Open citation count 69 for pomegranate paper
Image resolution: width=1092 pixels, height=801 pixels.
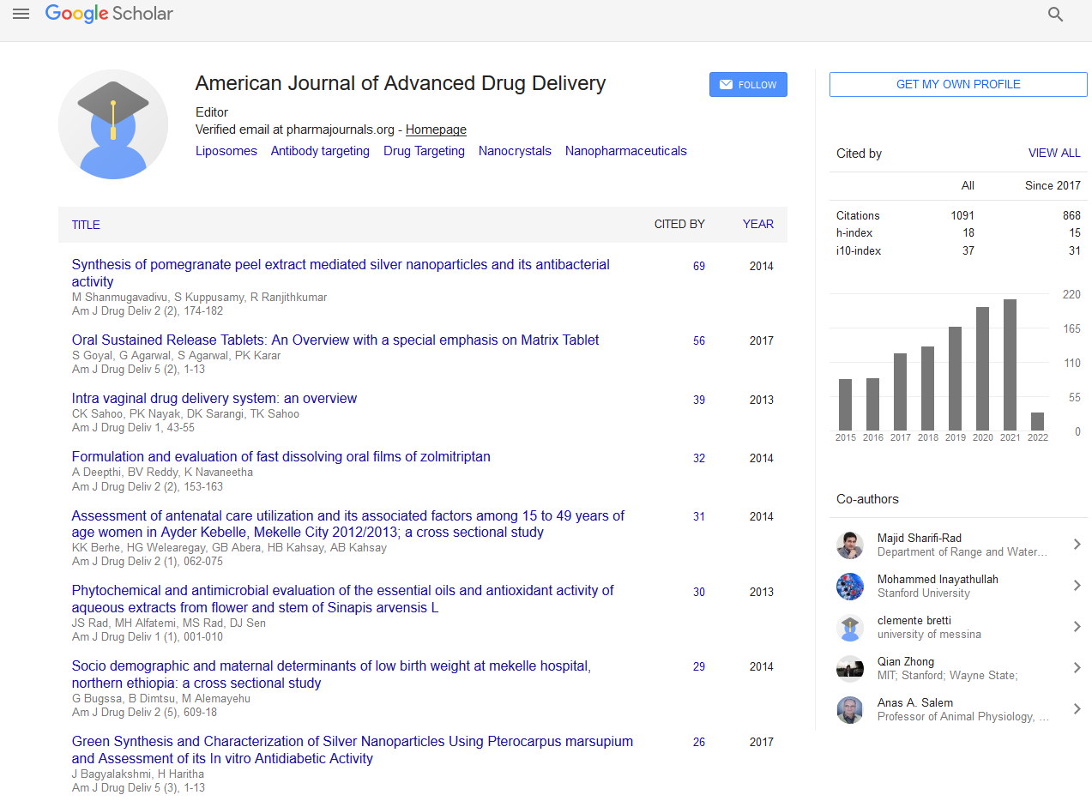(x=699, y=267)
